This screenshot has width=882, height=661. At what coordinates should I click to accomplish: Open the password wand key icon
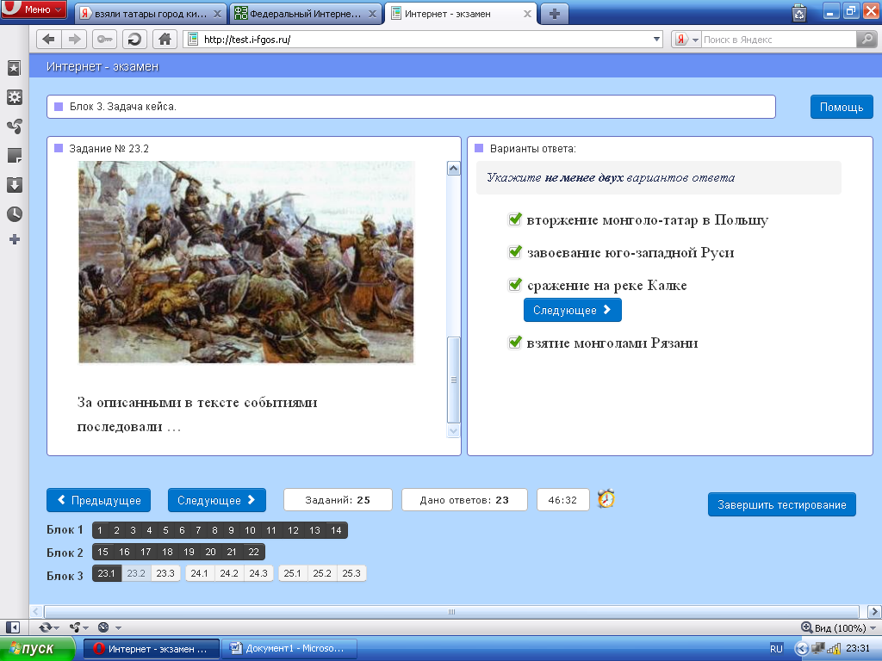(x=104, y=40)
